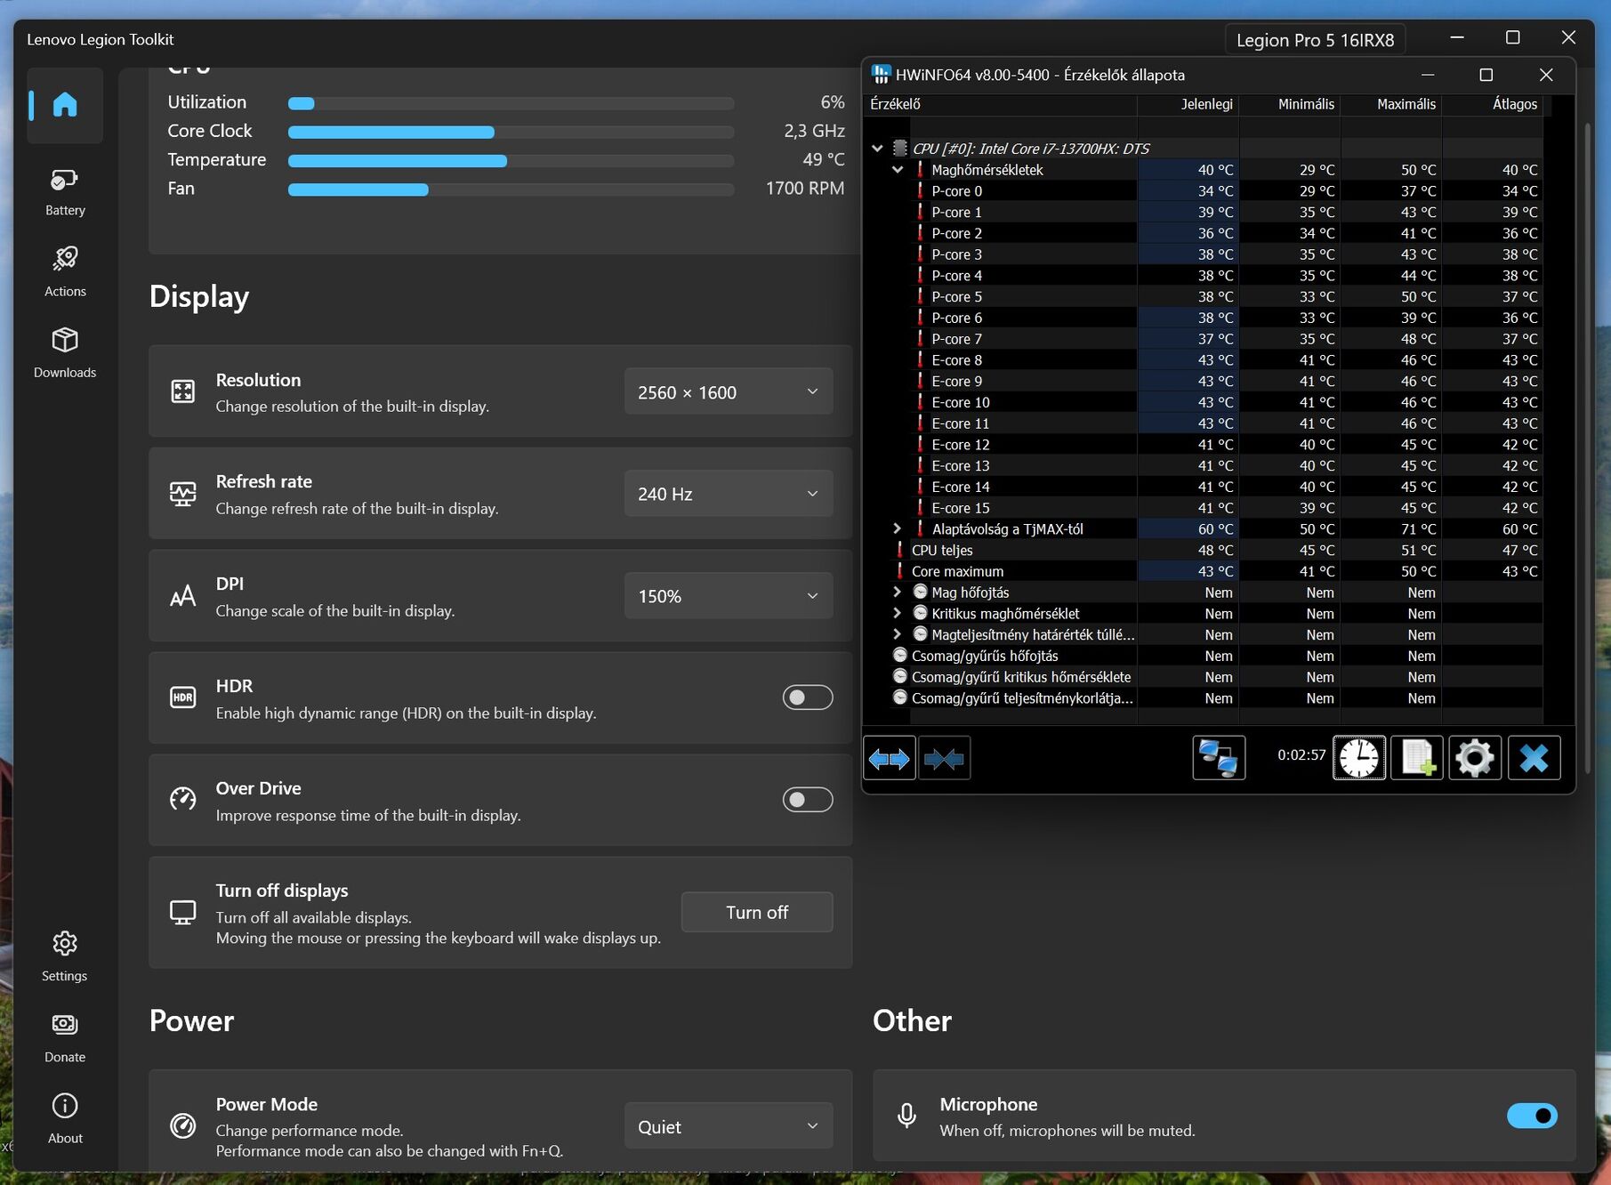Open the Battery page
Screen dimensions: 1611x1185
point(65,192)
